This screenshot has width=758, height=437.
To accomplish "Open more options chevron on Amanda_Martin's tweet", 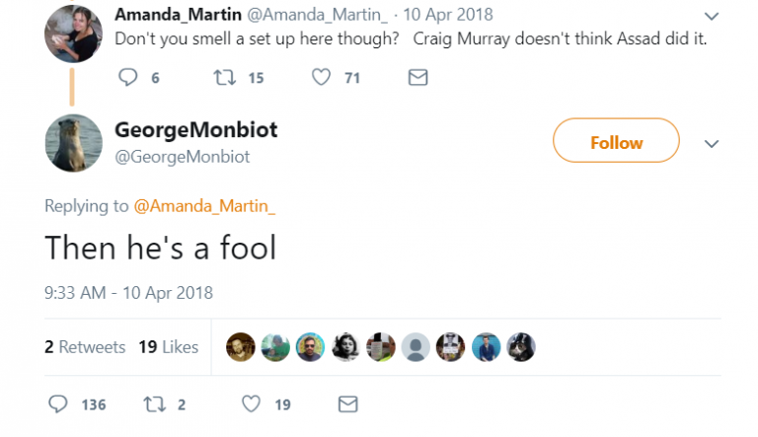I will 710,16.
